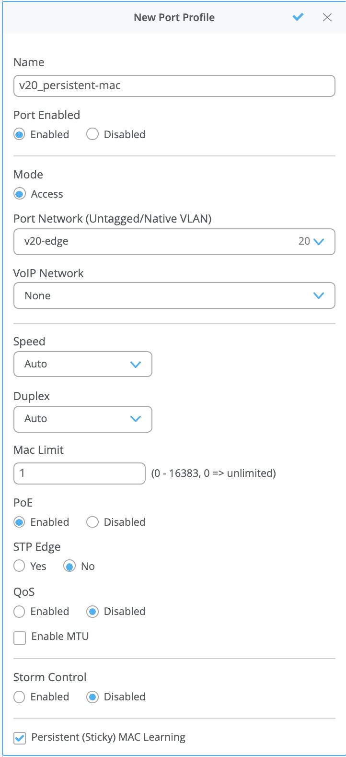Confirm the new port profile with the checkmark
346x757 pixels.
point(298,17)
